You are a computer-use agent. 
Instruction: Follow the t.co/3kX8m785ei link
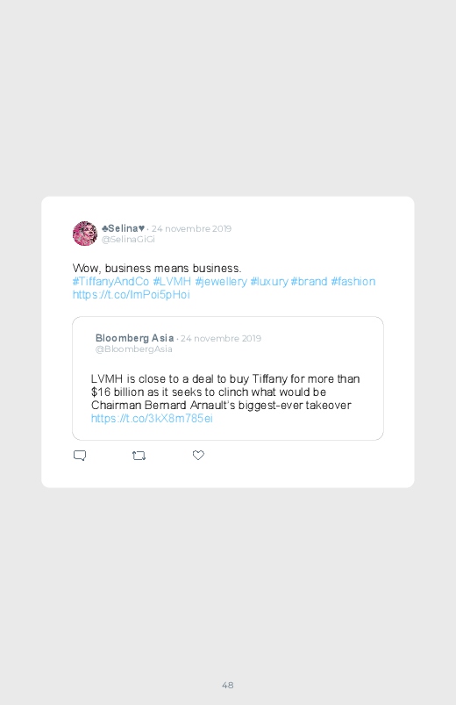click(x=152, y=419)
